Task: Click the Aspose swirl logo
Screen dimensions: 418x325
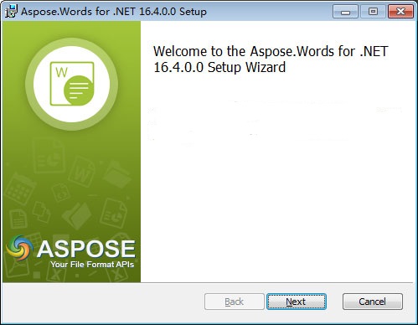Action: (x=19, y=247)
